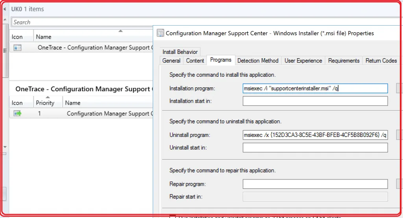
Task: Click the Uninstall start in field
Action: coord(315,148)
